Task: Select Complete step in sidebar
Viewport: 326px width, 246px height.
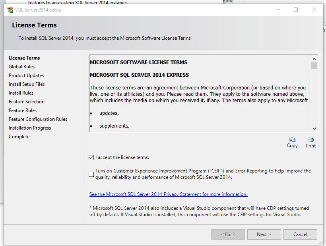Action: point(19,136)
